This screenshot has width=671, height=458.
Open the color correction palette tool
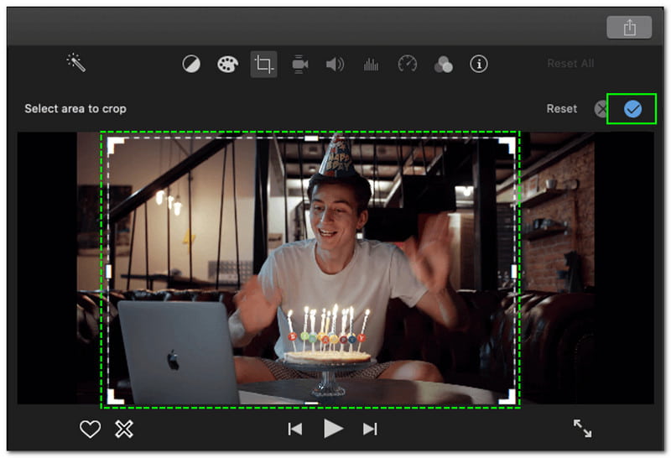(227, 65)
